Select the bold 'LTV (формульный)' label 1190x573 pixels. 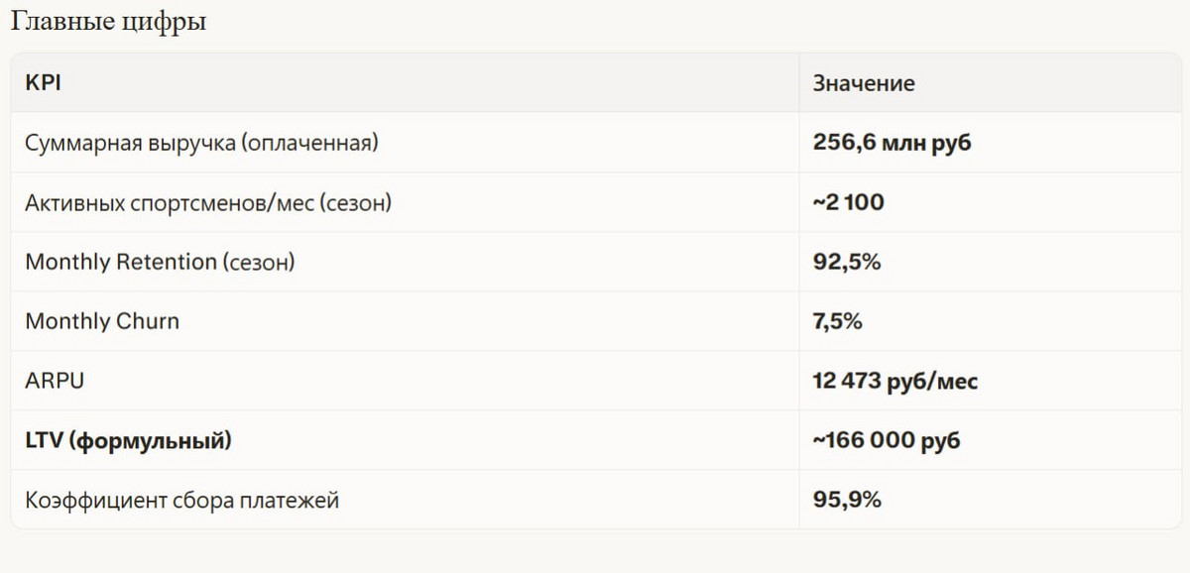129,440
